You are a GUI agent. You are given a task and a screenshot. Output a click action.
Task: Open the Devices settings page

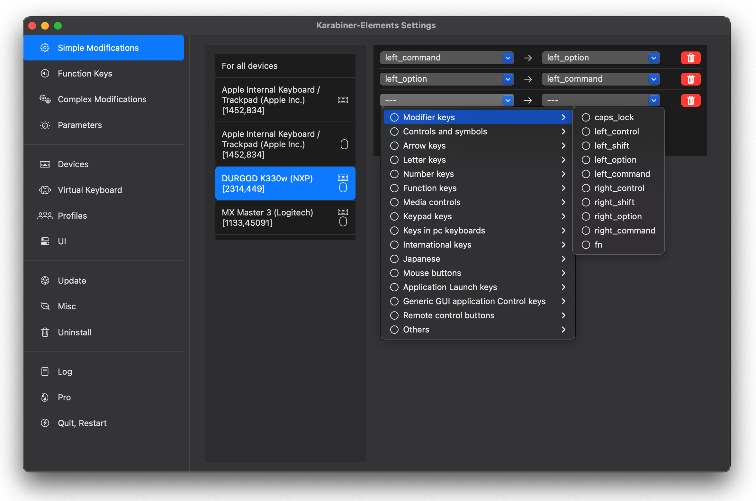click(x=73, y=164)
